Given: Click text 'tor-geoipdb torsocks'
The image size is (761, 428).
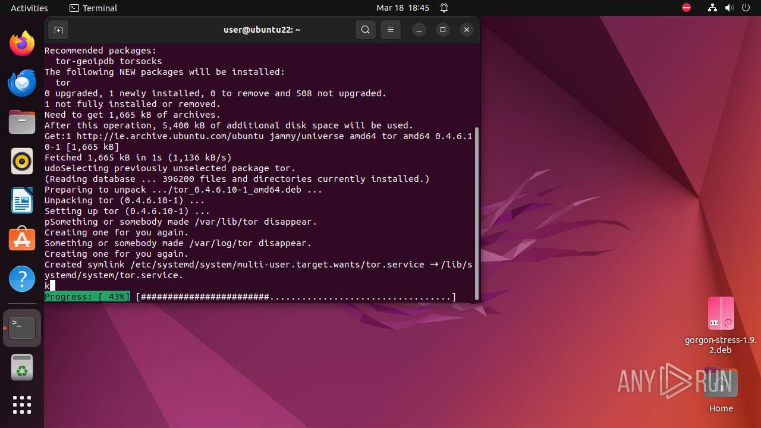Looking at the screenshot, I should coord(108,61).
